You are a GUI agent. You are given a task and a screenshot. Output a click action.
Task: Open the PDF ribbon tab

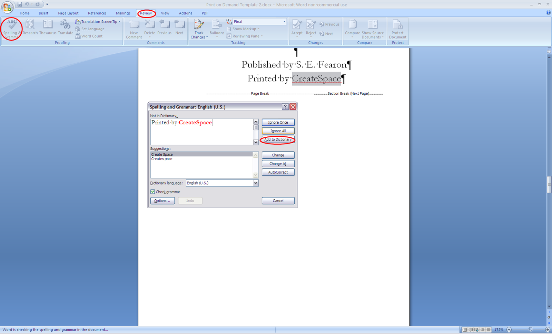click(205, 13)
